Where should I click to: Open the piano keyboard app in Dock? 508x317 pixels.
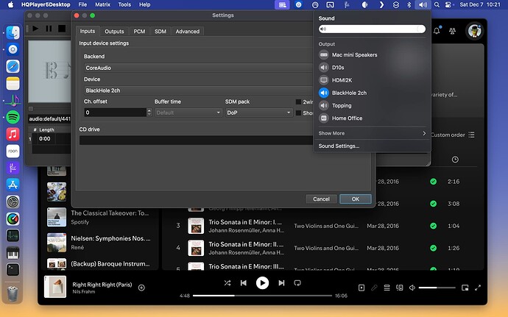[13, 252]
